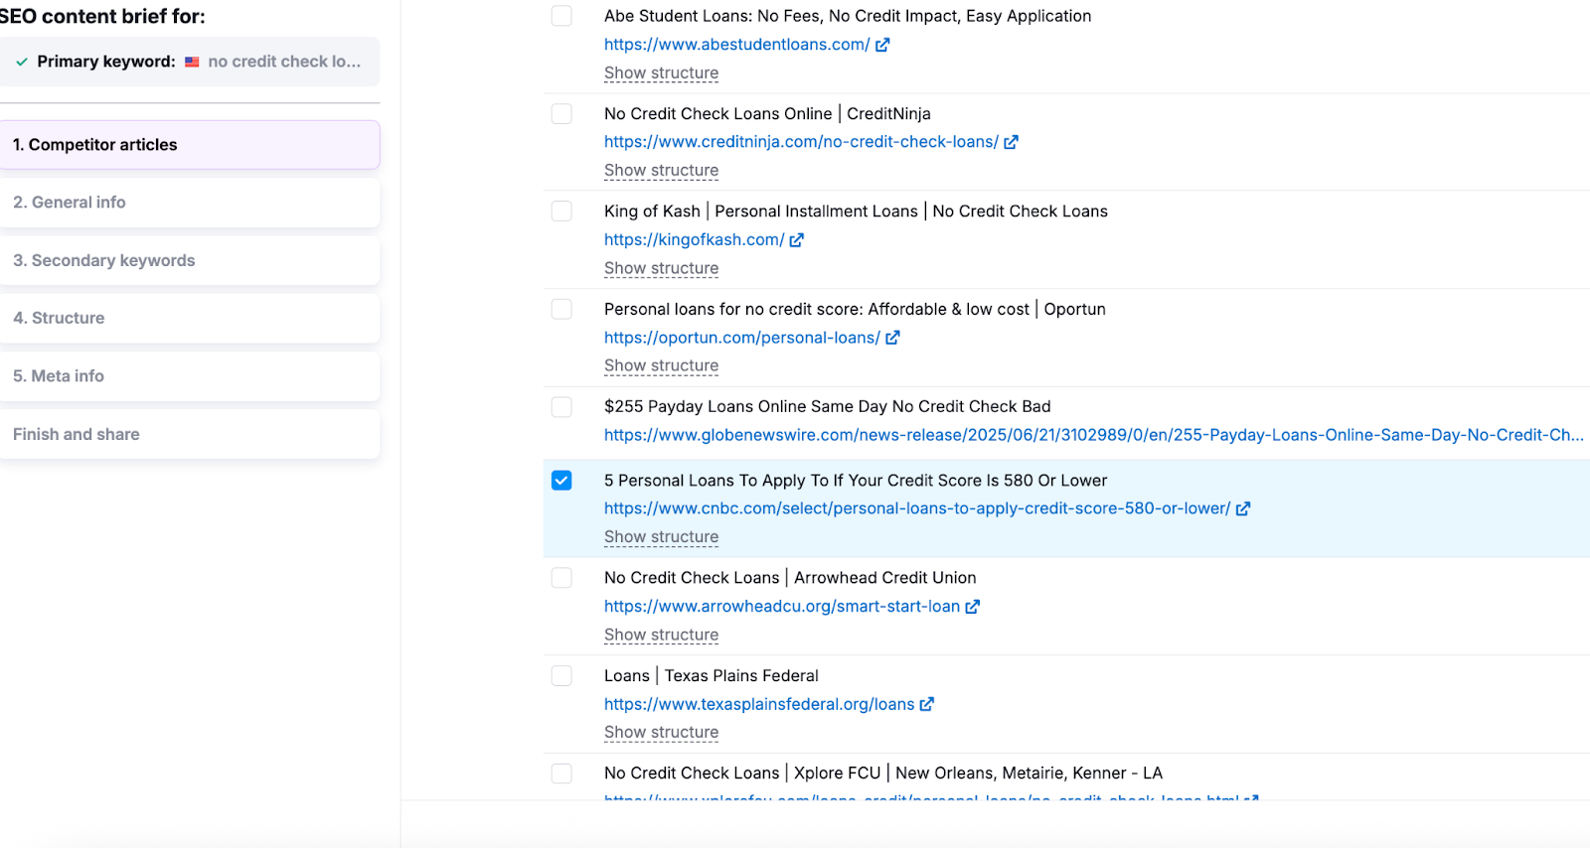Click US flag icon in primary keyword
This screenshot has height=848, width=1590.
pyautogui.click(x=192, y=62)
